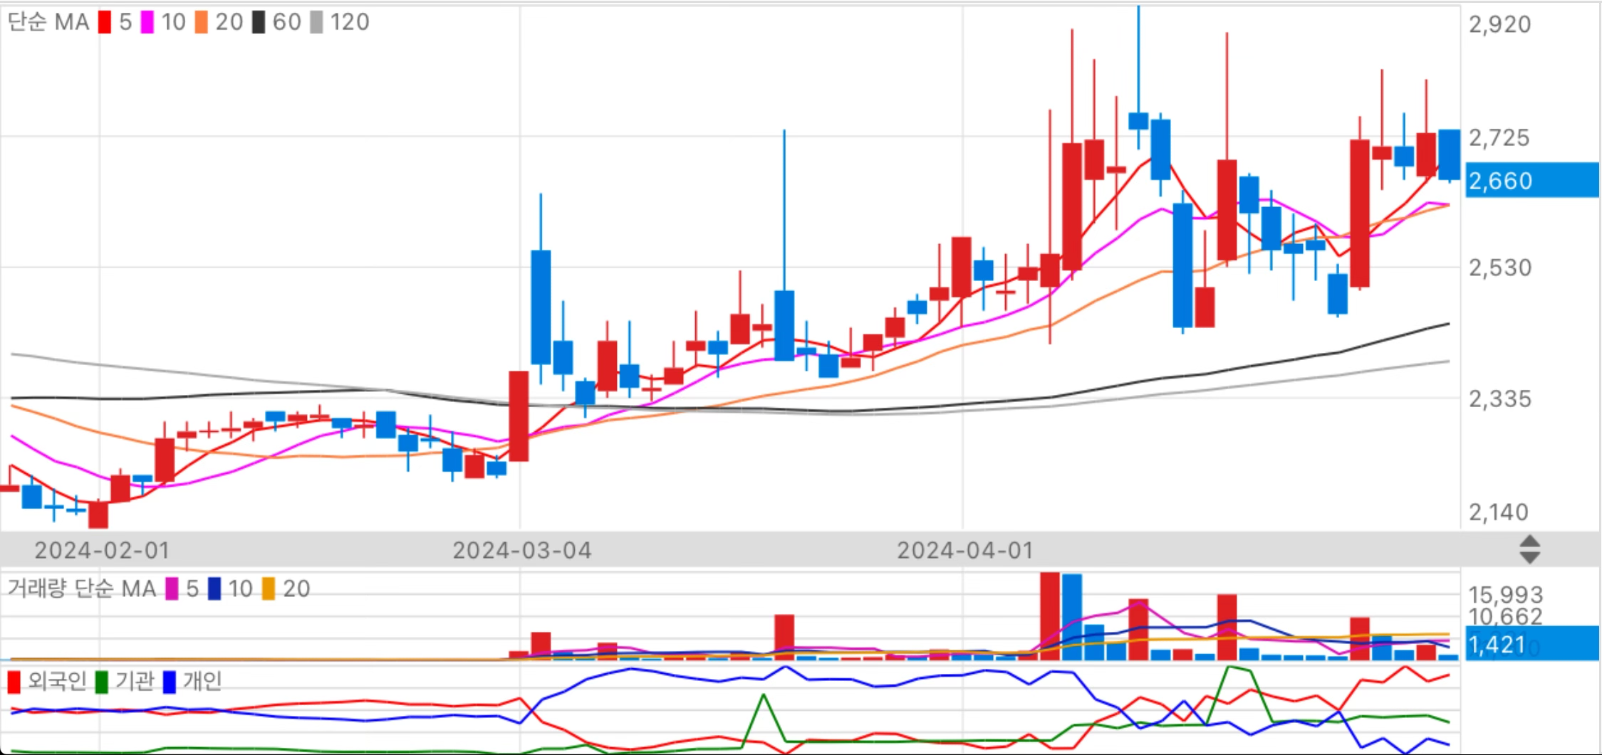1602x755 pixels.
Task: Click the current price tag 2,660
Action: [x=1533, y=180]
